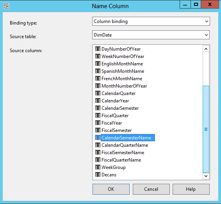221x204 pixels.
Task: Click the column icon beside FiscalQuarter
Action: tap(98, 116)
